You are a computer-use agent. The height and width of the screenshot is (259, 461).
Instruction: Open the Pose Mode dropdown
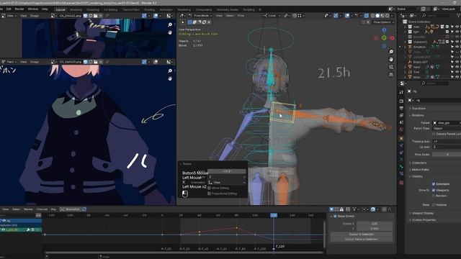click(x=201, y=16)
